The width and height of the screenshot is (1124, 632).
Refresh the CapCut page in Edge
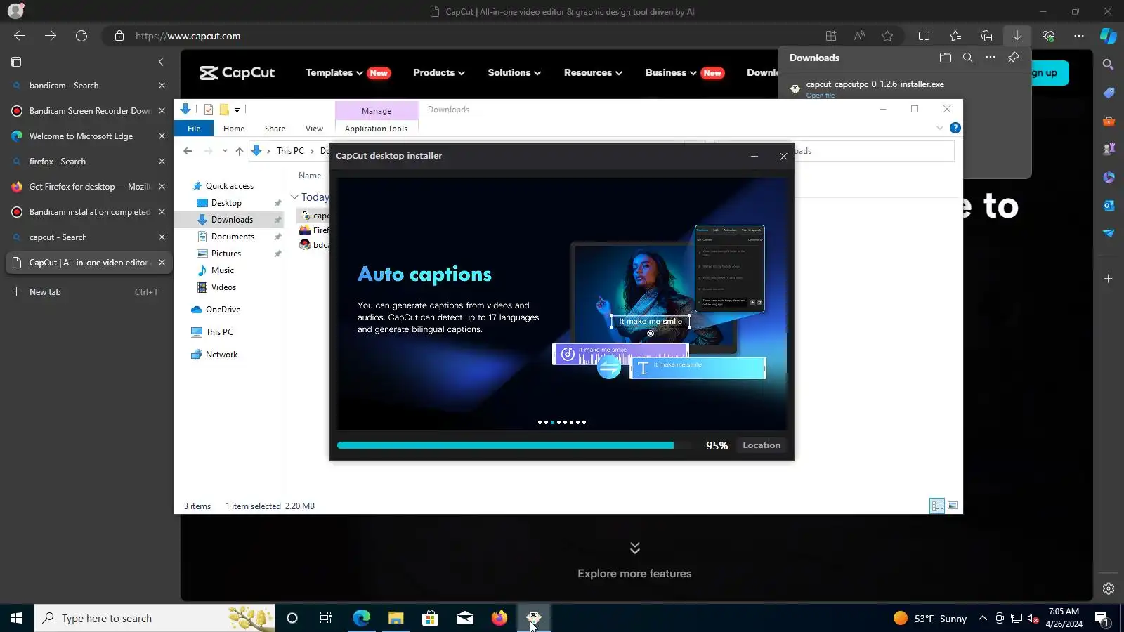click(81, 36)
